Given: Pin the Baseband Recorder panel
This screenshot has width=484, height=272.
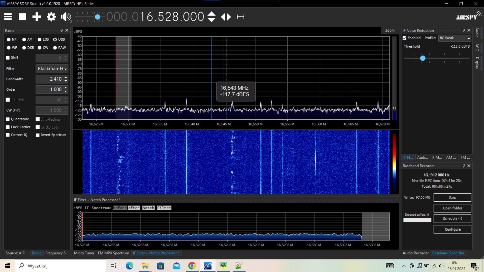Looking at the screenshot, I should (464, 166).
